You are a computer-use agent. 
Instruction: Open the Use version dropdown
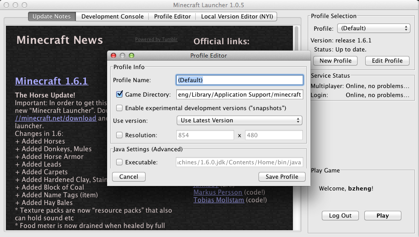pyautogui.click(x=239, y=121)
